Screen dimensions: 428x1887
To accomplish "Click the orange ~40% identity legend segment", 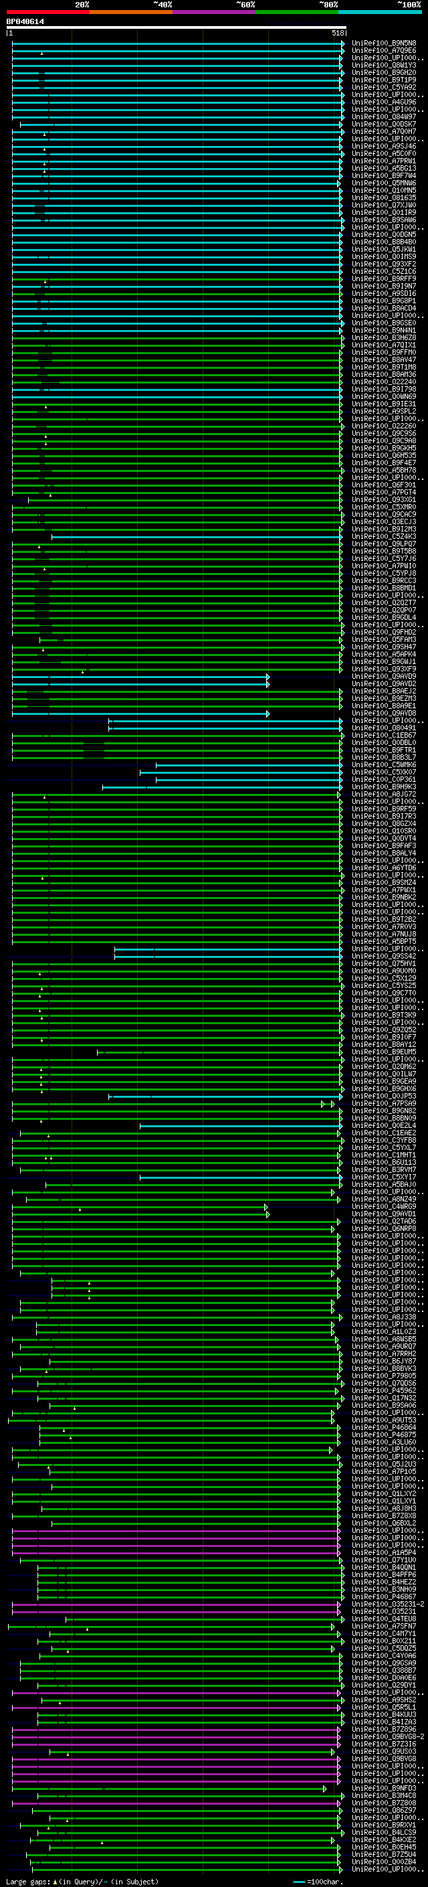I will tap(131, 12).
